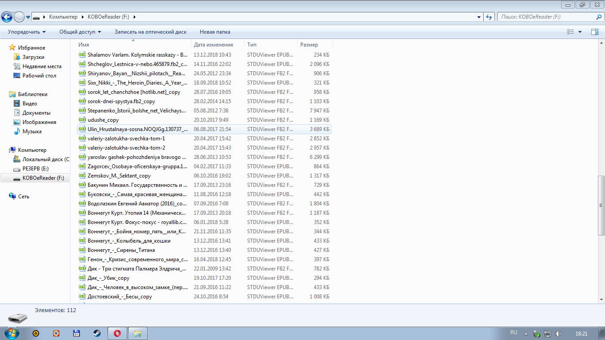
Task: Select the file udushe_copy
Action: (x=103, y=120)
